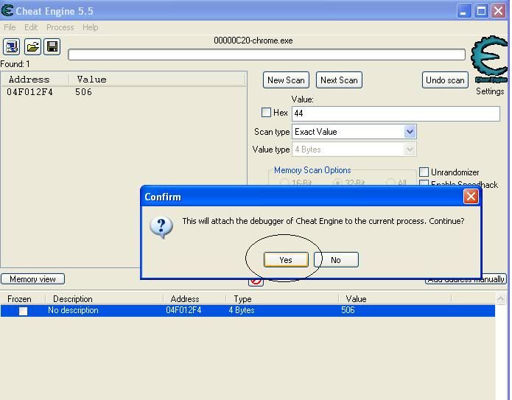
Task: Open the process list computer icon
Action: click(x=12, y=46)
